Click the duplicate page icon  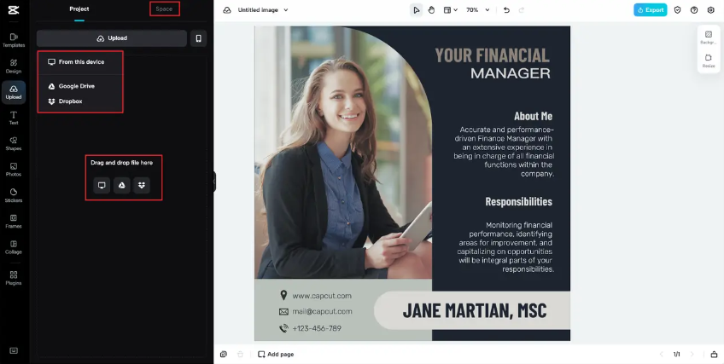224,355
